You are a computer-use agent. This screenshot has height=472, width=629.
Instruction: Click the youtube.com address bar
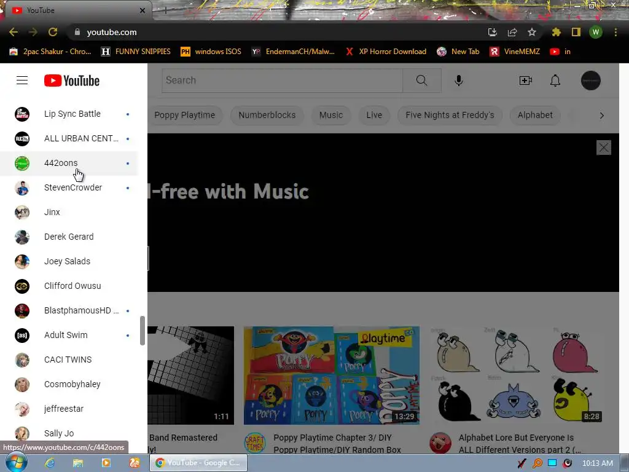277,32
